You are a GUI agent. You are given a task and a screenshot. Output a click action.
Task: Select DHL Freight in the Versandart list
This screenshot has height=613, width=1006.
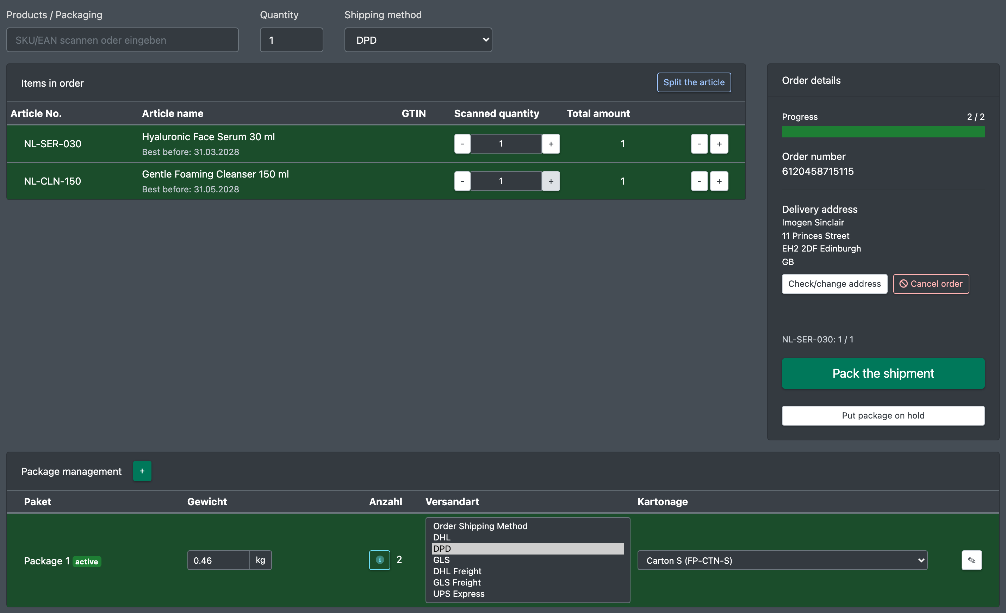click(528, 571)
